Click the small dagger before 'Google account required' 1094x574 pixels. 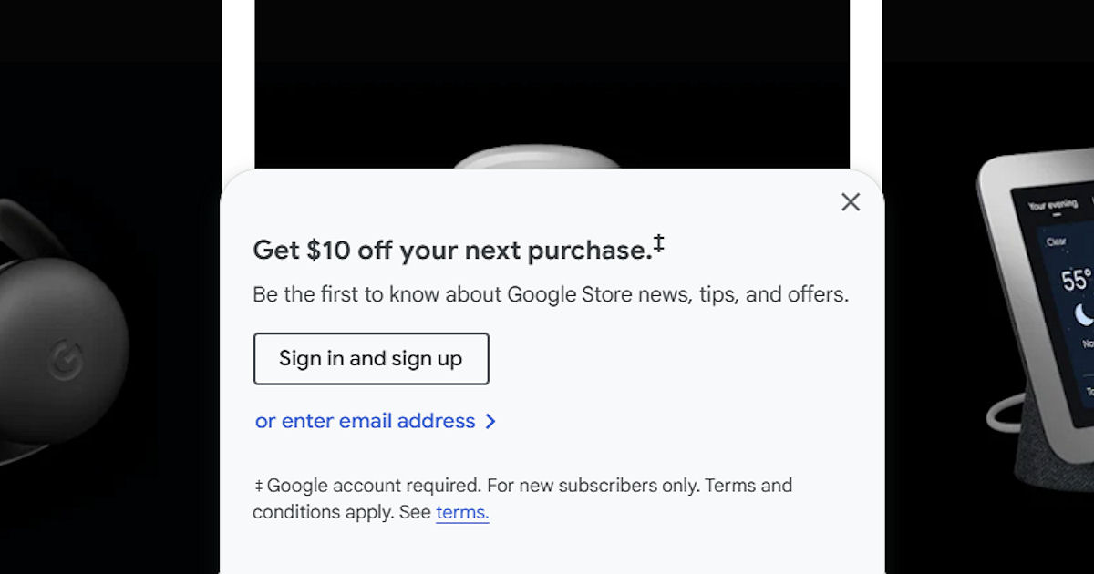pyautogui.click(x=258, y=486)
